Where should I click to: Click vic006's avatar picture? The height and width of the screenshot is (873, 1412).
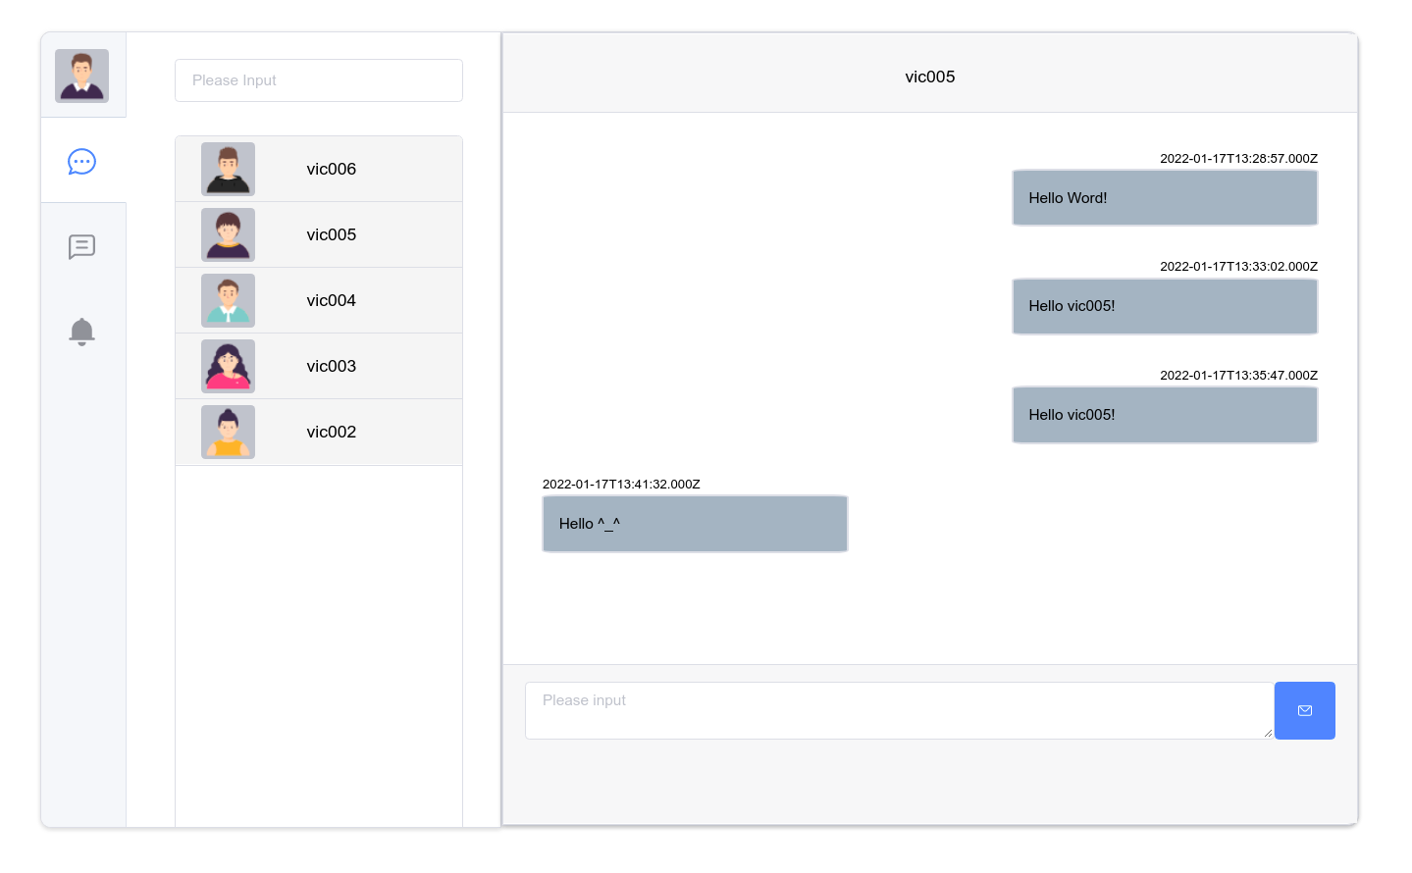228,169
